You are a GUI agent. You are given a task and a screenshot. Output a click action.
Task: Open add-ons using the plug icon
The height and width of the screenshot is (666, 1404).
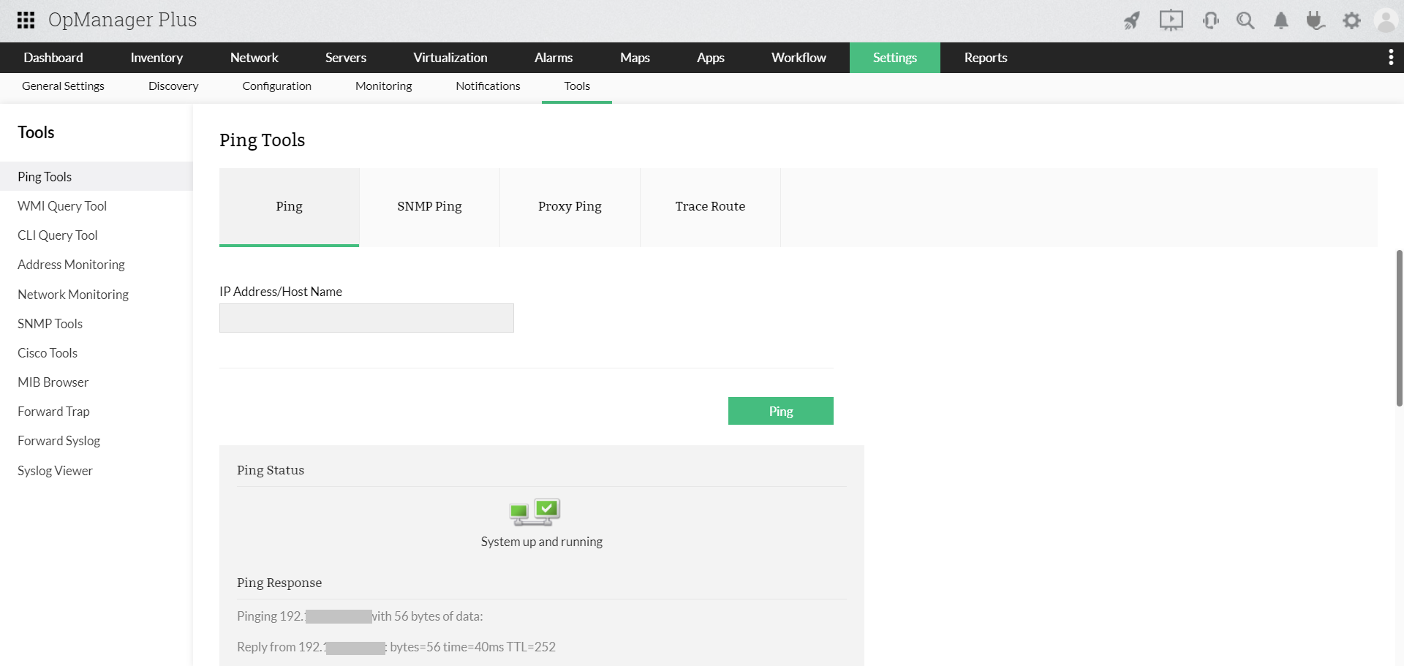(1316, 20)
